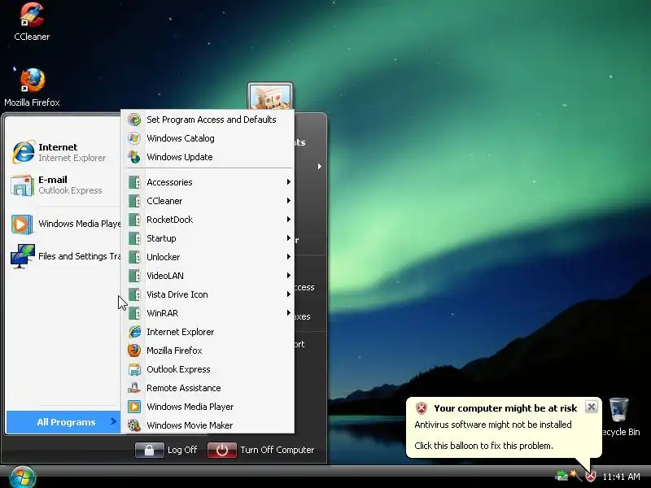Viewport: 651px width, 488px height.
Task: Click the Turn Off Computer button
Action: pos(260,450)
